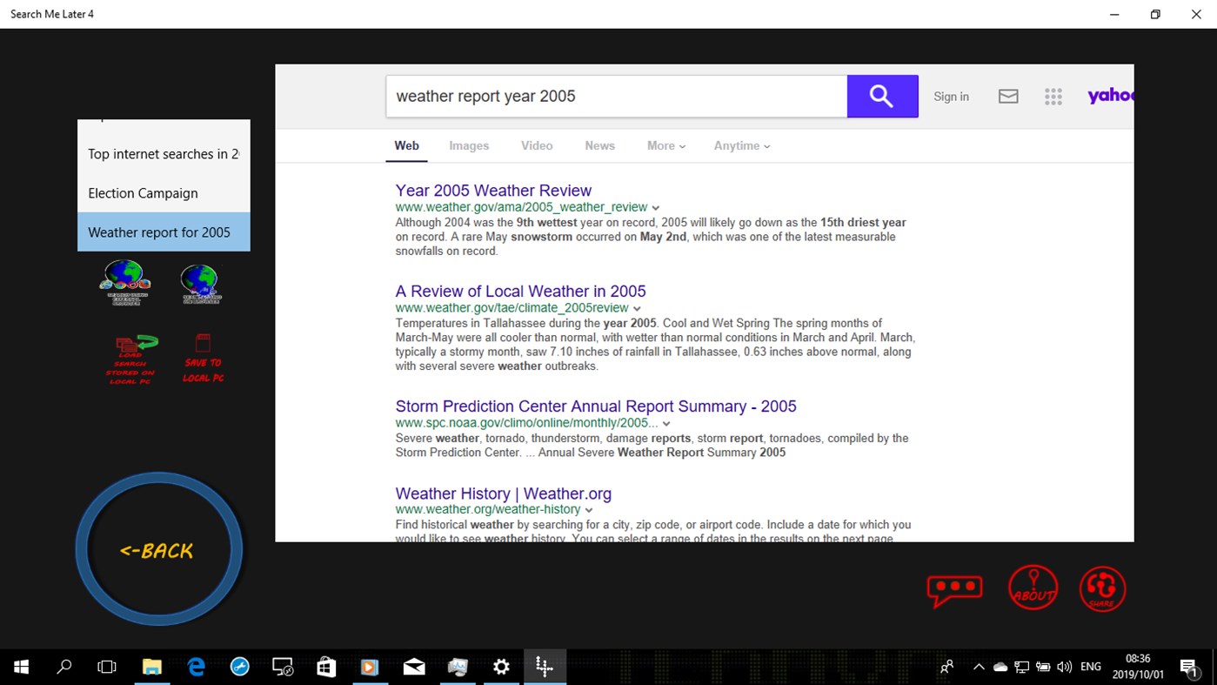Expand the More search options dropdown

coord(665,145)
